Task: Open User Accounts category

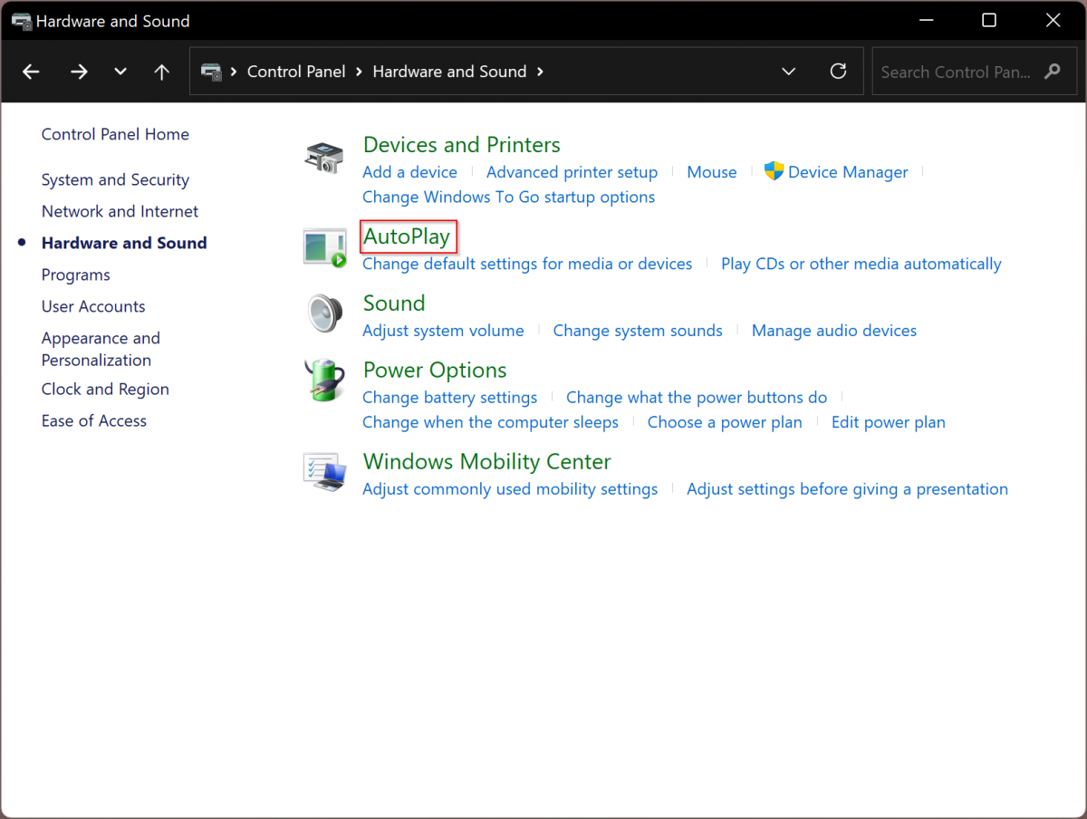Action: pos(93,306)
